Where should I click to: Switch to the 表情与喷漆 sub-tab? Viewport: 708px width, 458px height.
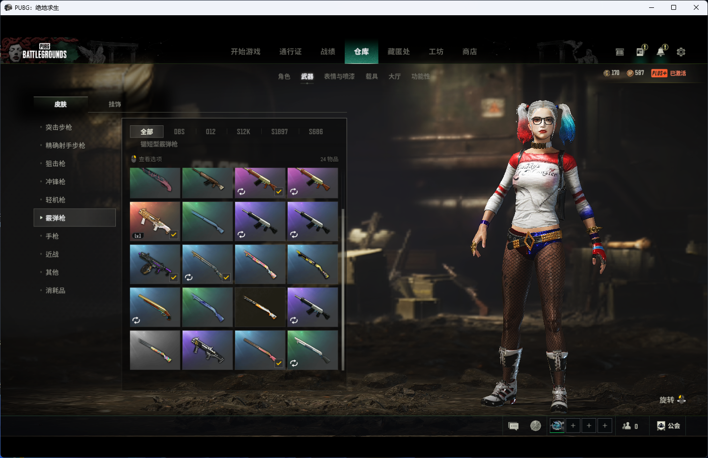pyautogui.click(x=339, y=77)
